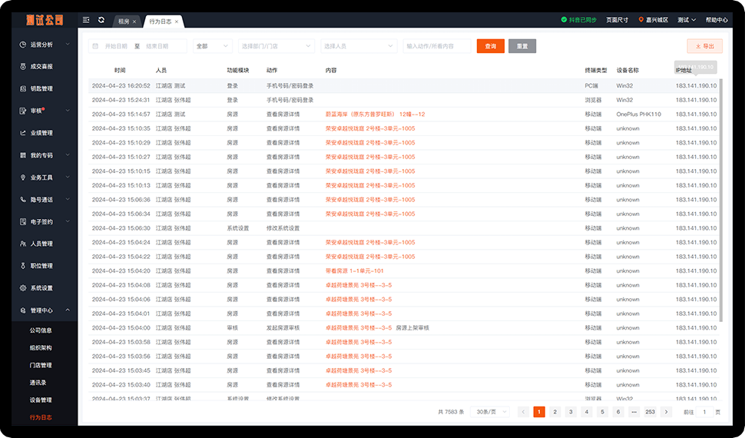
Task: Click the orange 查询 search button
Action: (x=491, y=46)
